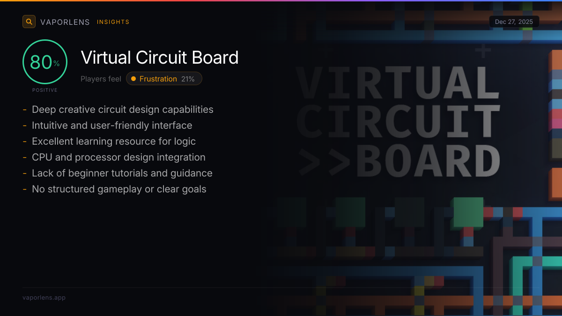Select the Virtual Circuit Board title
This screenshot has width=562, height=316.
[160, 58]
